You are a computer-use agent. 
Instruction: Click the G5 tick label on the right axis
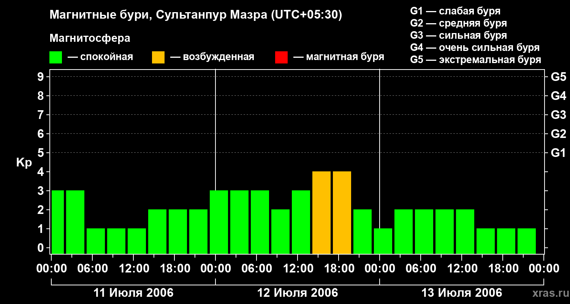(x=558, y=77)
